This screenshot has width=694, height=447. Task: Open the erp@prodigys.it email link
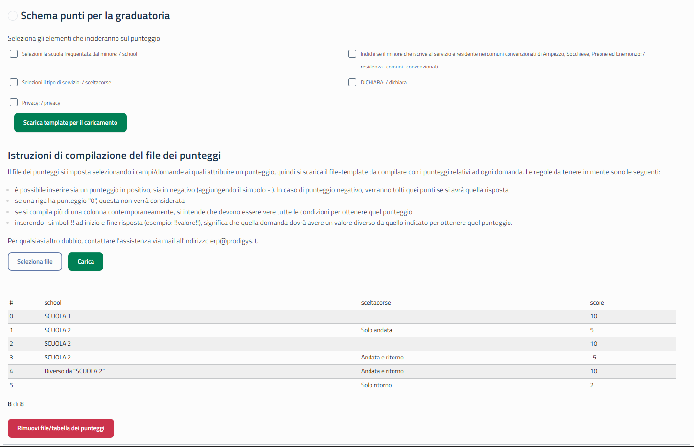233,241
